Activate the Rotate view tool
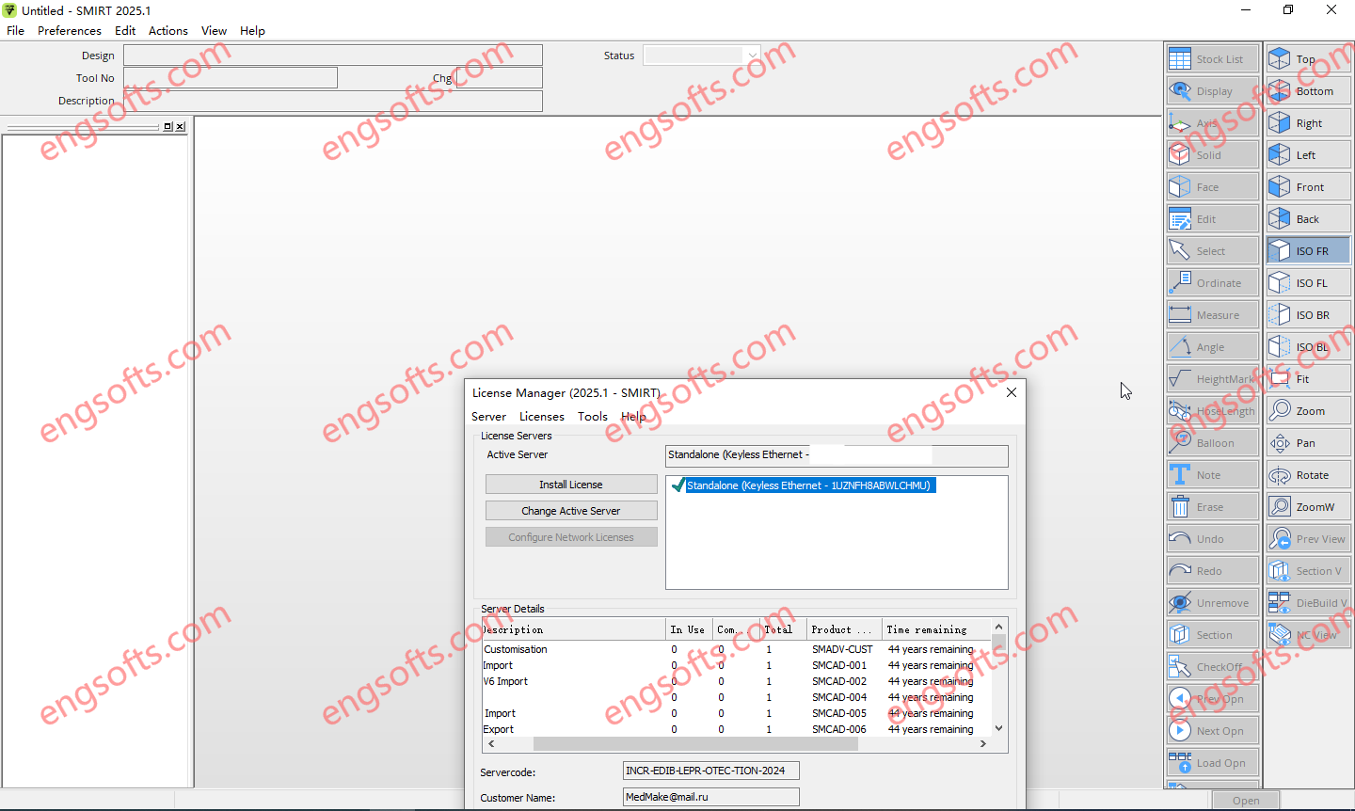Image resolution: width=1355 pixels, height=811 pixels. [1308, 475]
